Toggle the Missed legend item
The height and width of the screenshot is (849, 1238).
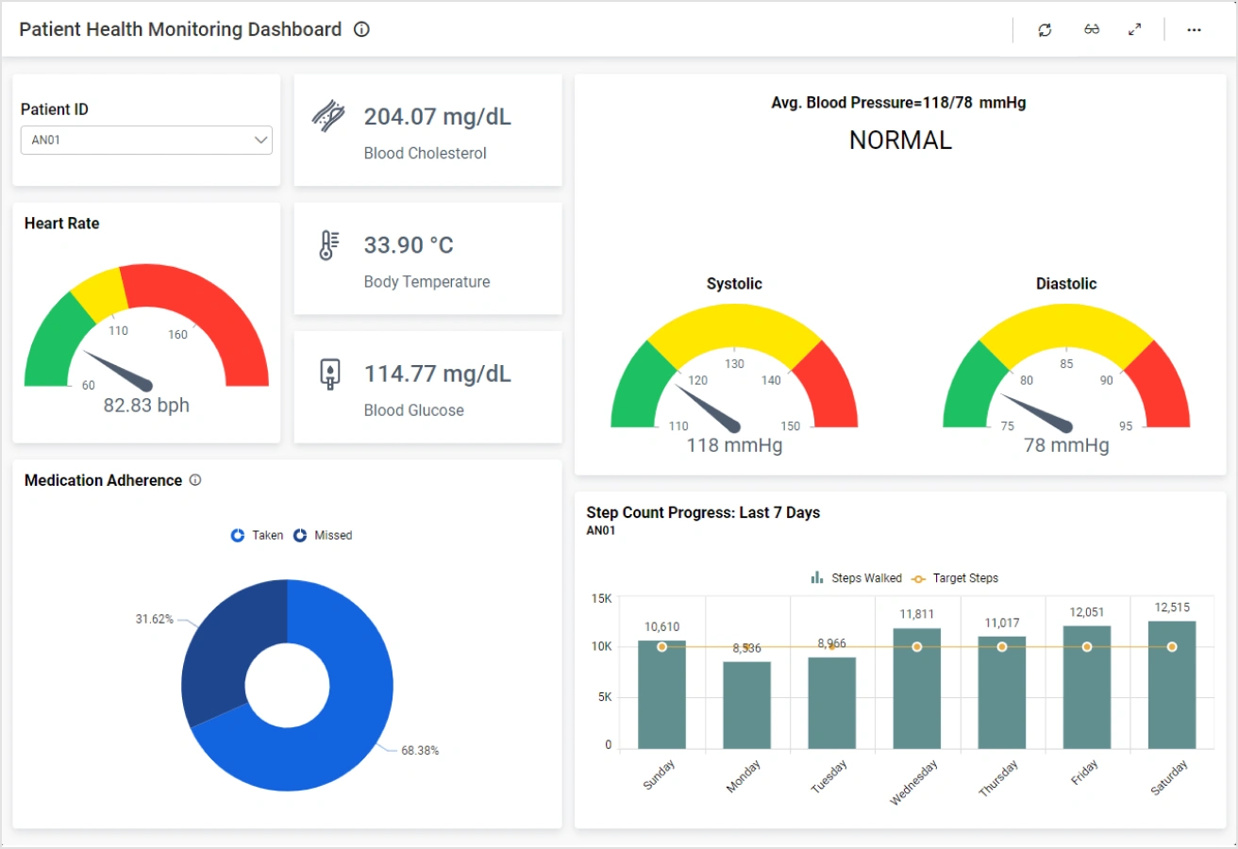(322, 536)
